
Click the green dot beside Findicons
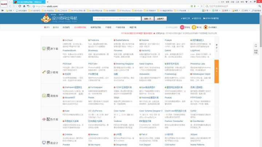[x=89, y=40]
